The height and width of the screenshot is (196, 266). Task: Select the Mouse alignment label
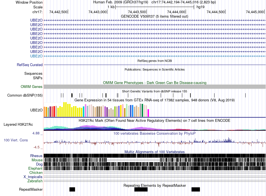[x=37, y=160]
